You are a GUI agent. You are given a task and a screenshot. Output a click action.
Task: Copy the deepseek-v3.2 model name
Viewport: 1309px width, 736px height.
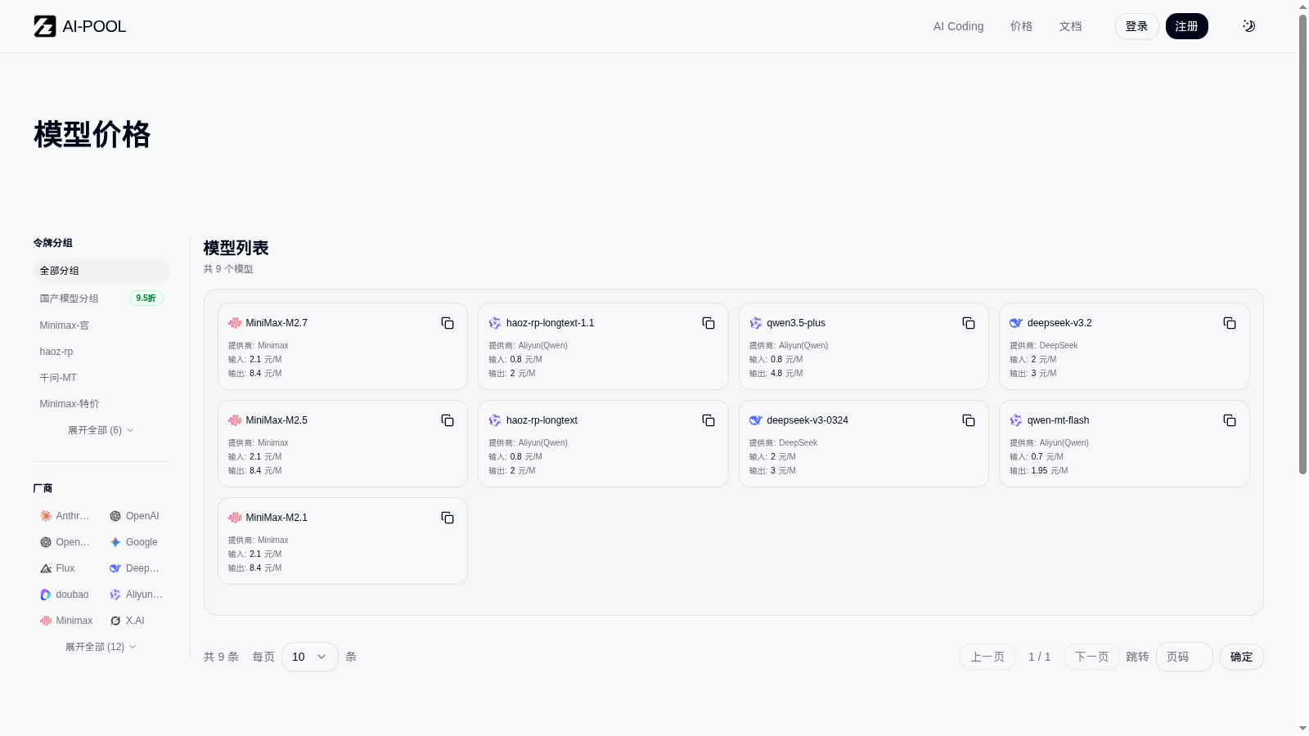[1230, 323]
